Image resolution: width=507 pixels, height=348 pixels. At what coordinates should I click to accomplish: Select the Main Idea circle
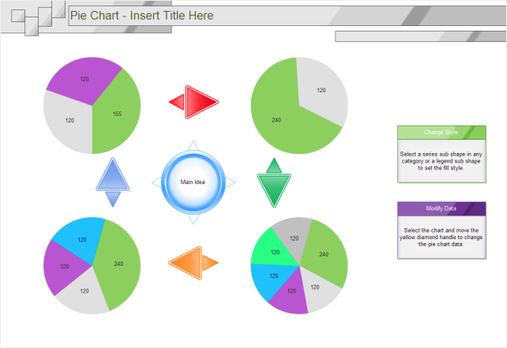(x=193, y=182)
